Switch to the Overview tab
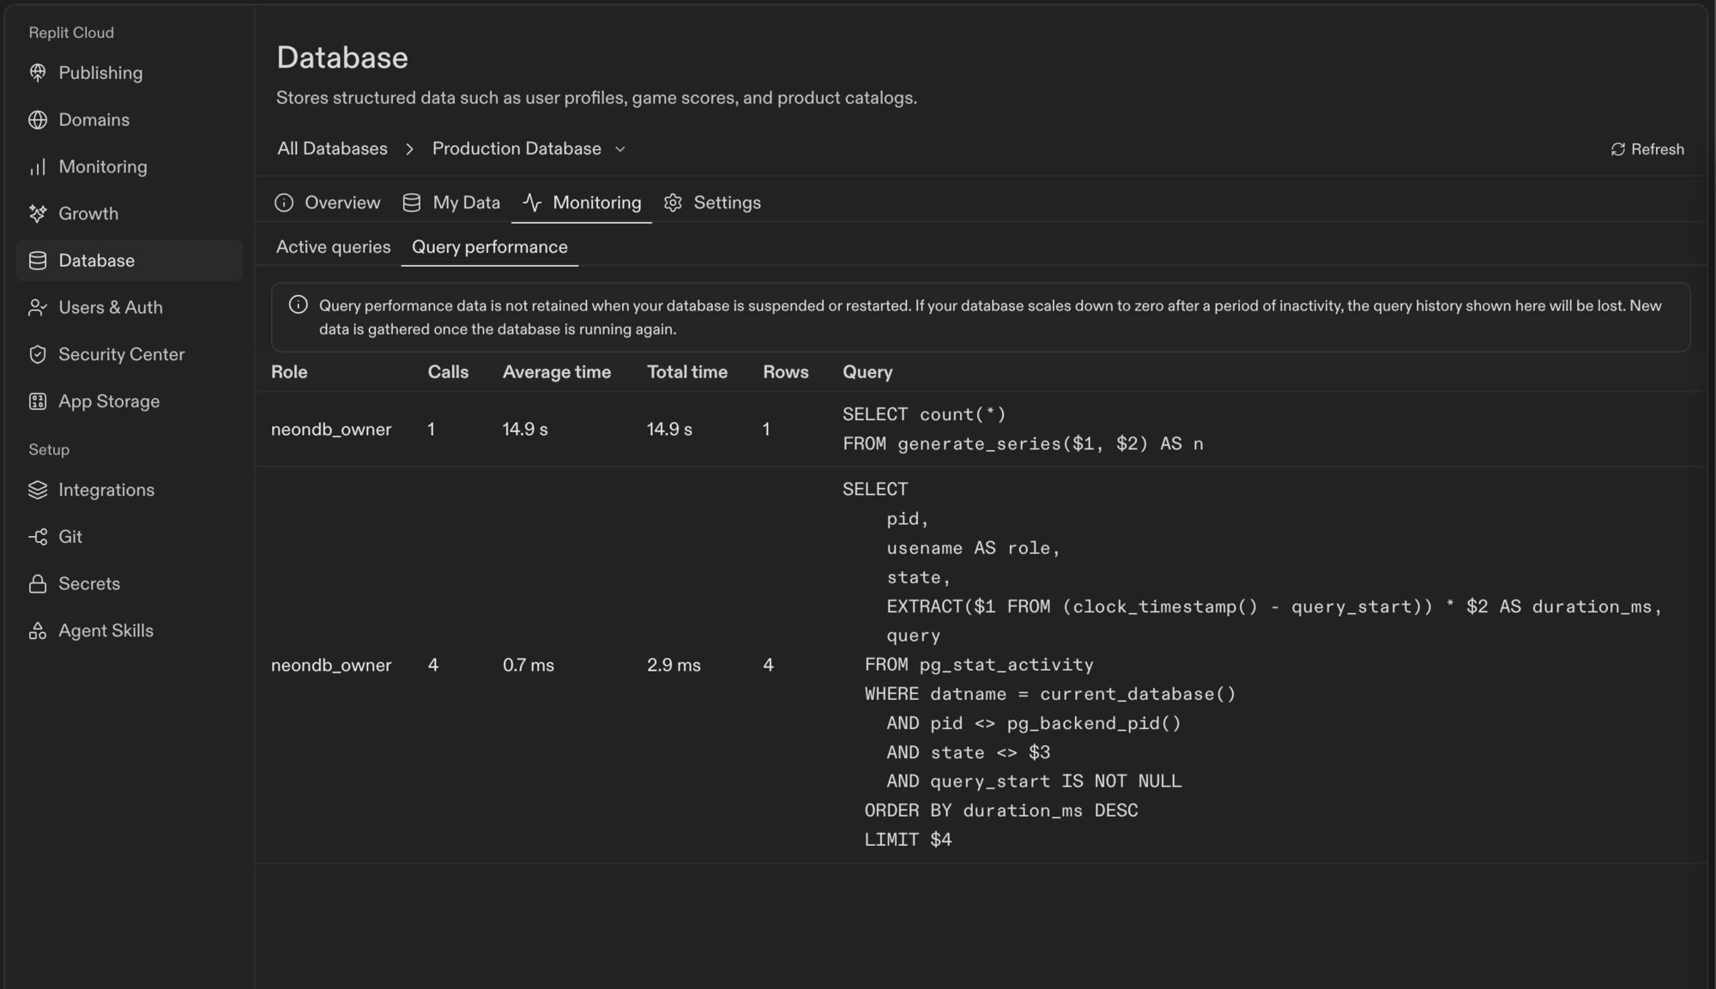The width and height of the screenshot is (1716, 989). pos(328,202)
